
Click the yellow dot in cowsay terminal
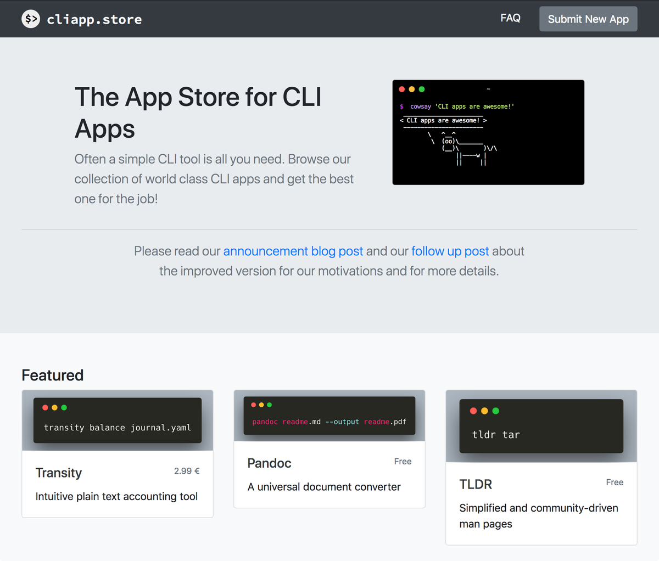pyautogui.click(x=412, y=89)
